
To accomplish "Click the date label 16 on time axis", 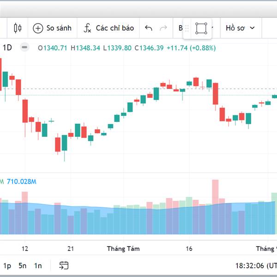I will point(189,249).
